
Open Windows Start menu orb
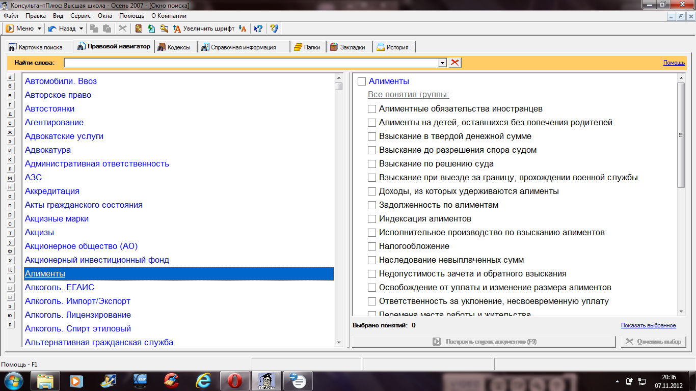pos(14,380)
